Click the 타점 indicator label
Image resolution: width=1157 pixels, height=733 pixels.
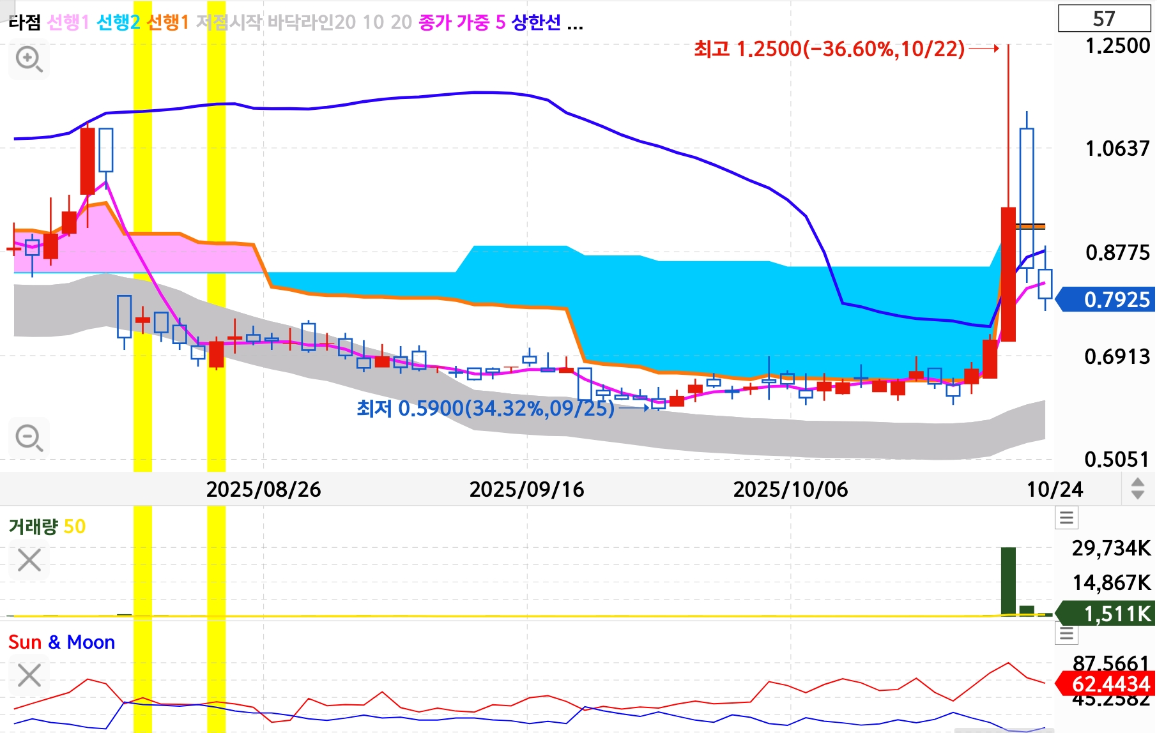(x=25, y=22)
